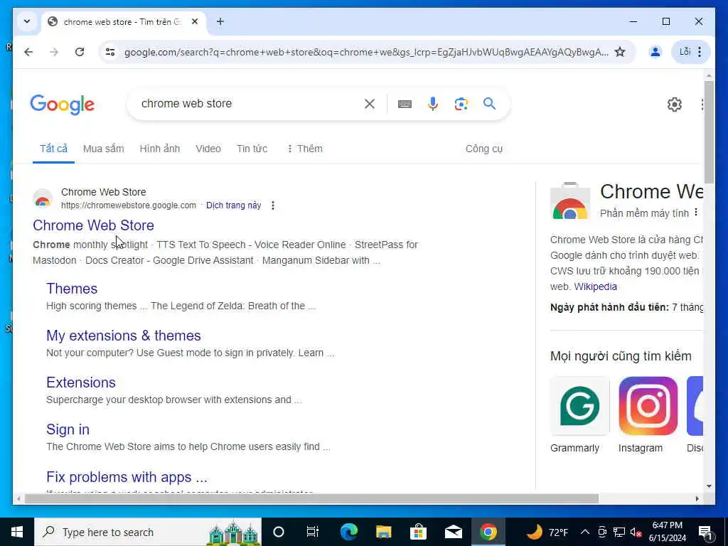Click the Wikipedia link in knowledge panel
The image size is (728, 546).
pos(595,287)
